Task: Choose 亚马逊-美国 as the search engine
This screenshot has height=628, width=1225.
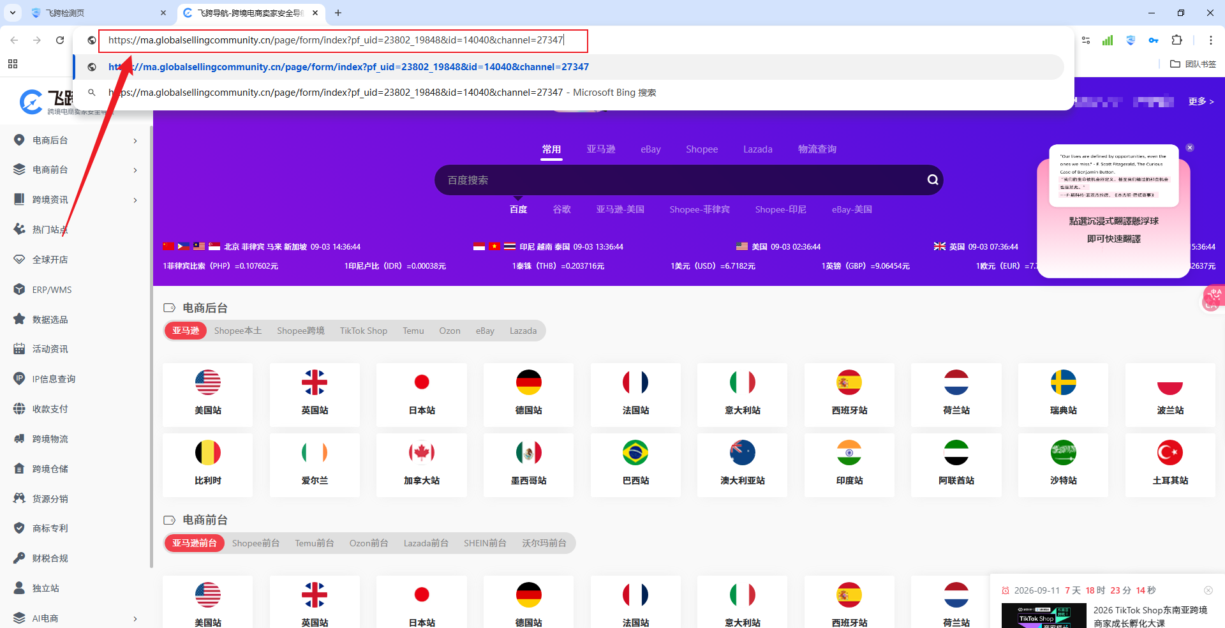Action: [x=620, y=209]
